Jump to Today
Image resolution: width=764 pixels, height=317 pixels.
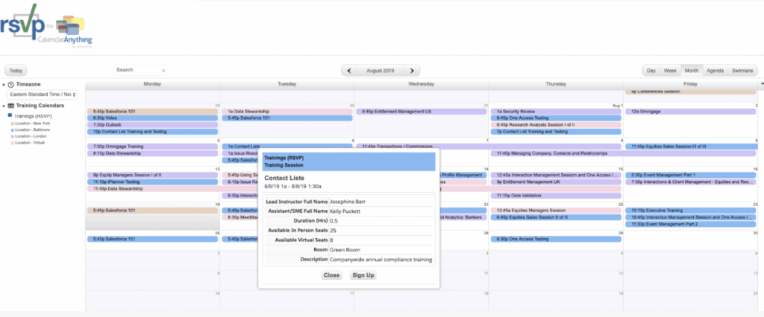click(x=16, y=71)
